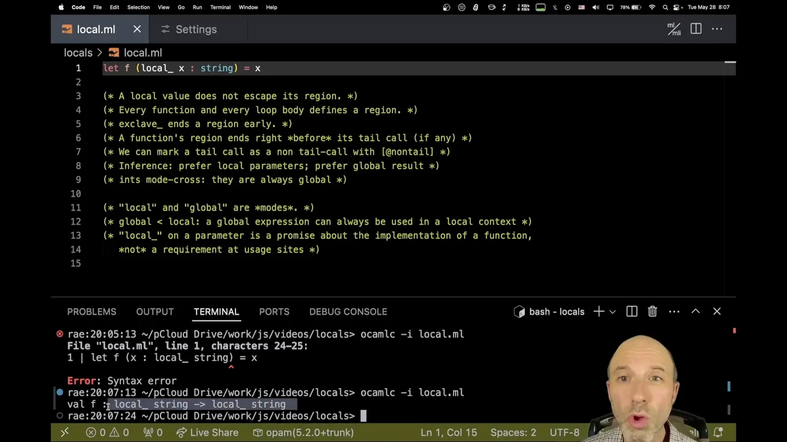Open editor More Actions menu
Screen dimensions: 787x442
[x=717, y=29]
